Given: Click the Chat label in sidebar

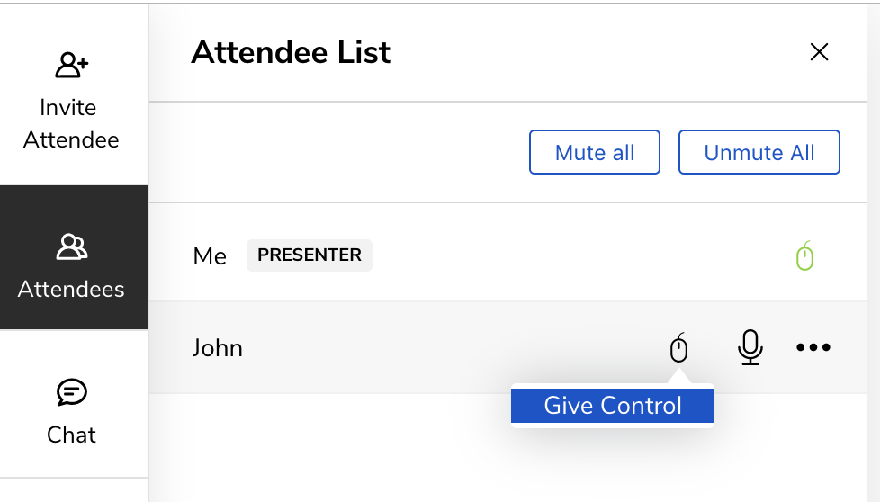Looking at the screenshot, I should coord(71,435).
